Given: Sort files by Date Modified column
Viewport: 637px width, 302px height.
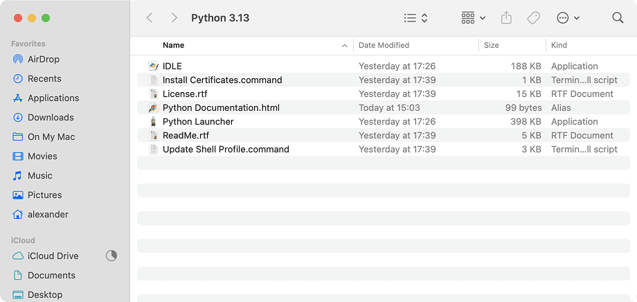Looking at the screenshot, I should pos(384,46).
